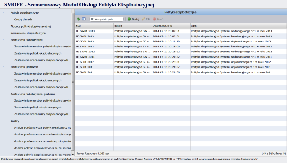Open Analiza porównawcza scenariuszy
The height and width of the screenshot is (163, 287).
click(43, 141)
